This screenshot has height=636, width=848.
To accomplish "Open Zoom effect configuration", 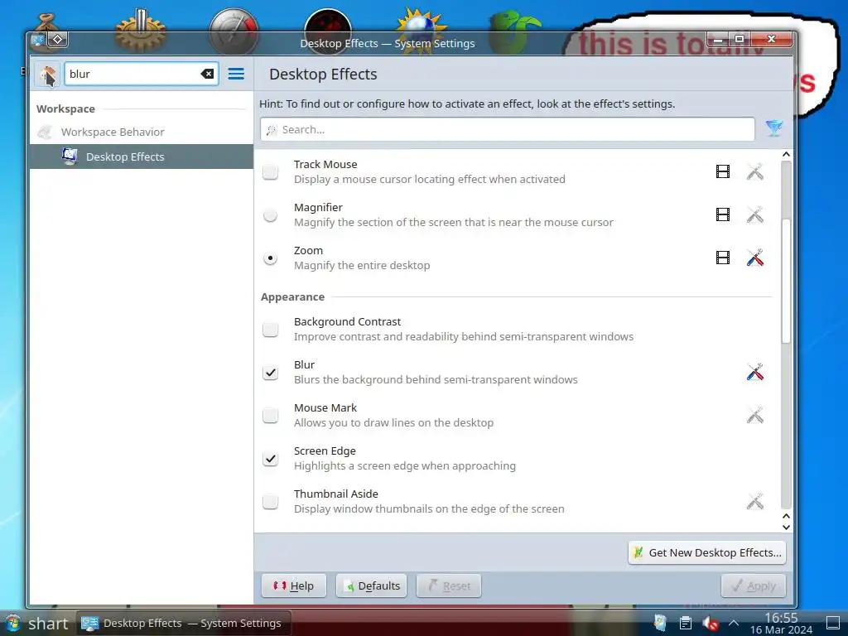I will pyautogui.click(x=755, y=258).
